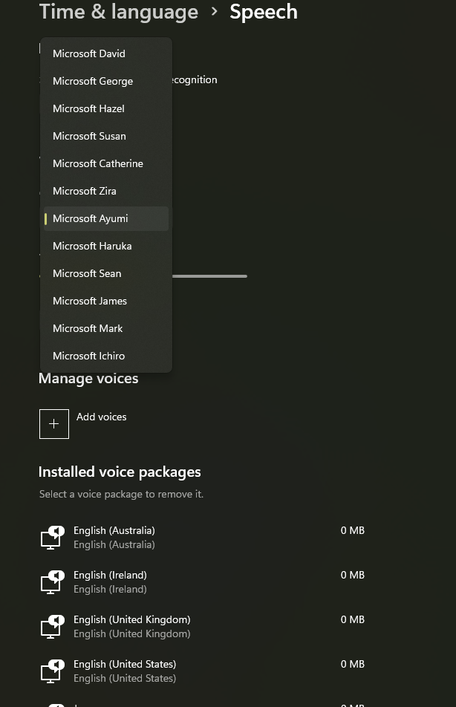Image resolution: width=456 pixels, height=707 pixels.
Task: Click the English (Australia) package icon
Action: tap(52, 538)
